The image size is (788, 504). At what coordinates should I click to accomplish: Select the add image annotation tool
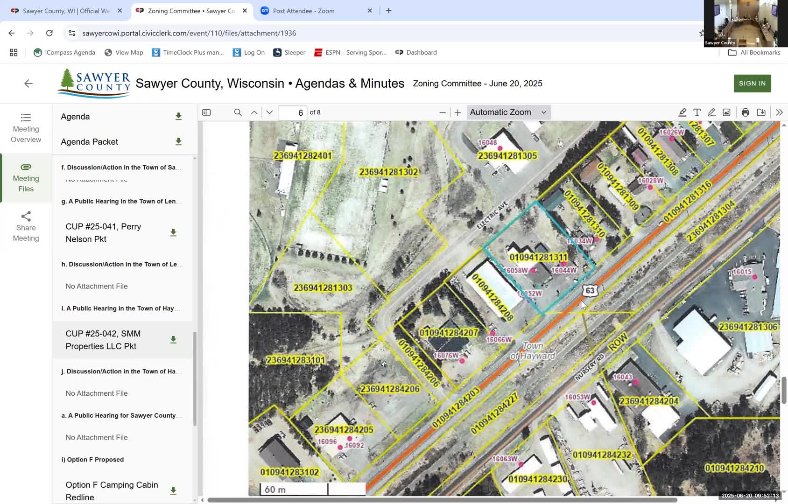(x=726, y=112)
